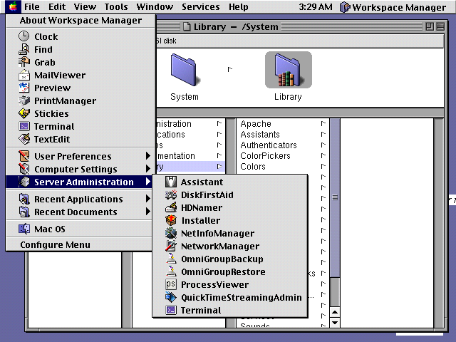Expand Recent Documents submenu arrow
The height and width of the screenshot is (342, 456).
coord(148,212)
